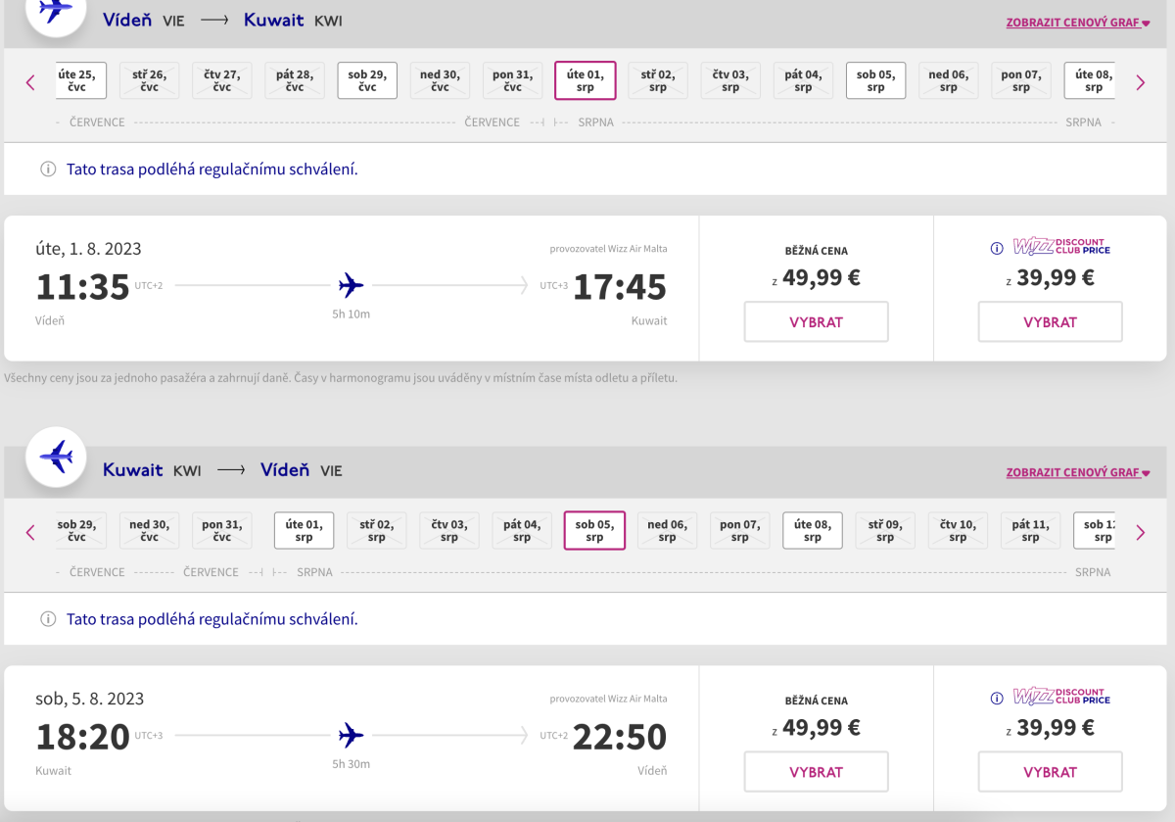Select Wizz Discount Club price for return flight
The width and height of the screenshot is (1175, 822).
[x=1050, y=772]
